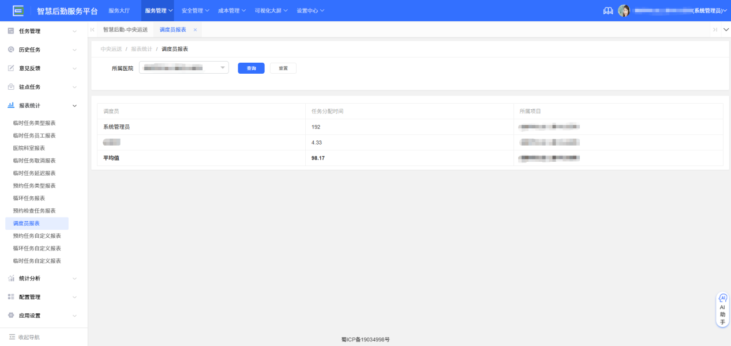This screenshot has width=731, height=346.
Task: Collapse the 报表统计 sidebar section
Action: tap(43, 105)
